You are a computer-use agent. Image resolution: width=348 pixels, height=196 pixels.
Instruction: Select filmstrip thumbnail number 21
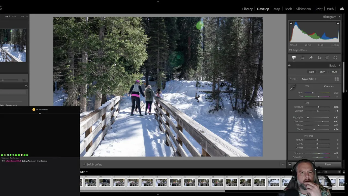(x=260, y=182)
